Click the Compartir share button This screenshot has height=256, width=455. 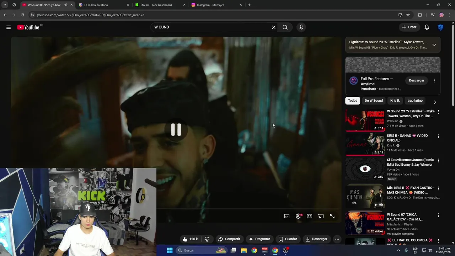pyautogui.click(x=229, y=239)
